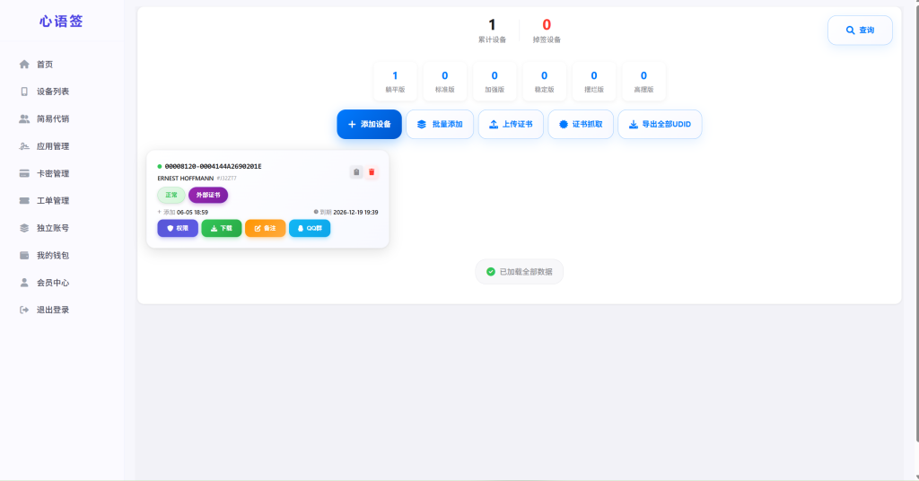Viewport: 919px width, 481px height.
Task: Click the download icon on 下载 button
Action: click(214, 229)
